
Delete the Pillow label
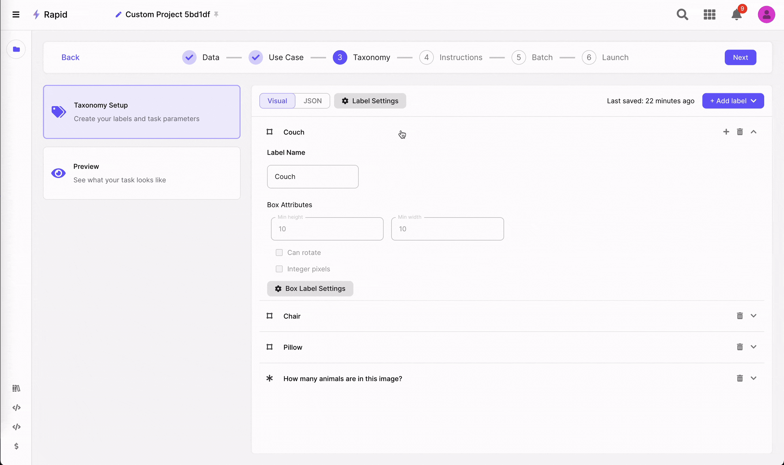tap(740, 347)
